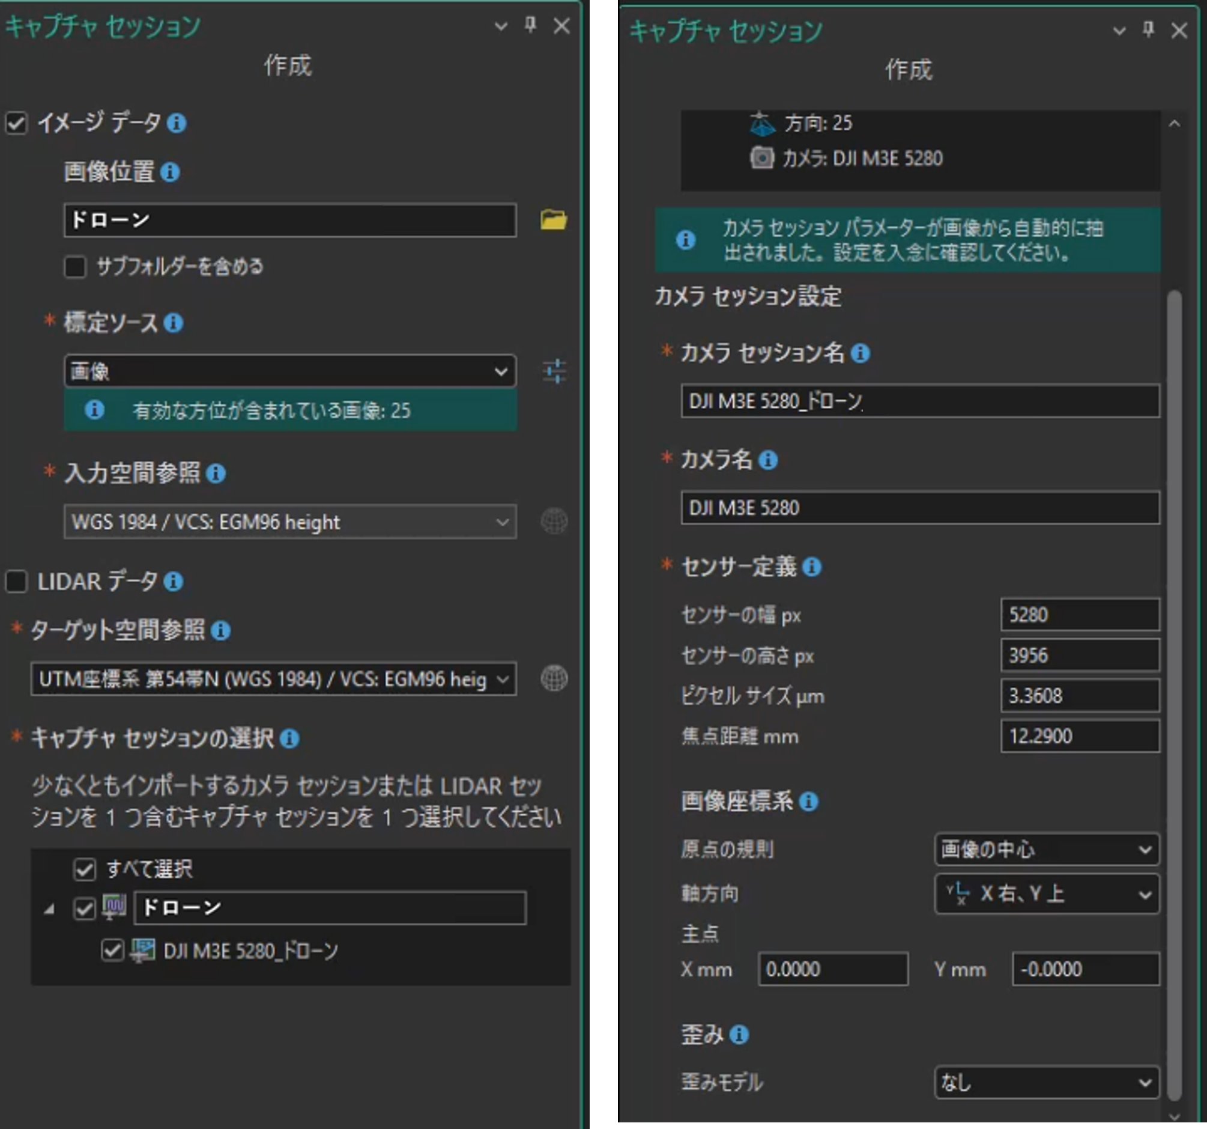Open the 原点の規則 dropdown

(x=1045, y=849)
